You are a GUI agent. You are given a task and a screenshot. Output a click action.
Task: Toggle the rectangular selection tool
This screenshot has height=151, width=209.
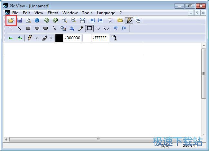(89, 28)
